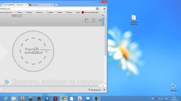Open the blank white document icon in taskbar

pos(72,98)
